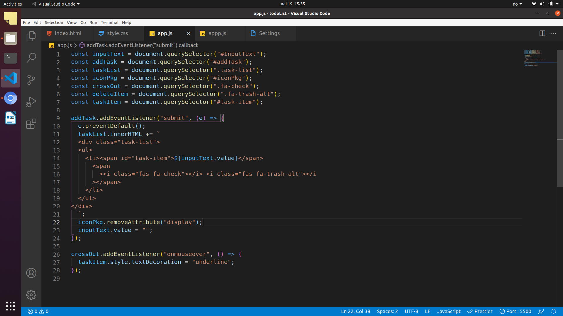Open the Terminal menu
The image size is (563, 316).
pyautogui.click(x=109, y=23)
